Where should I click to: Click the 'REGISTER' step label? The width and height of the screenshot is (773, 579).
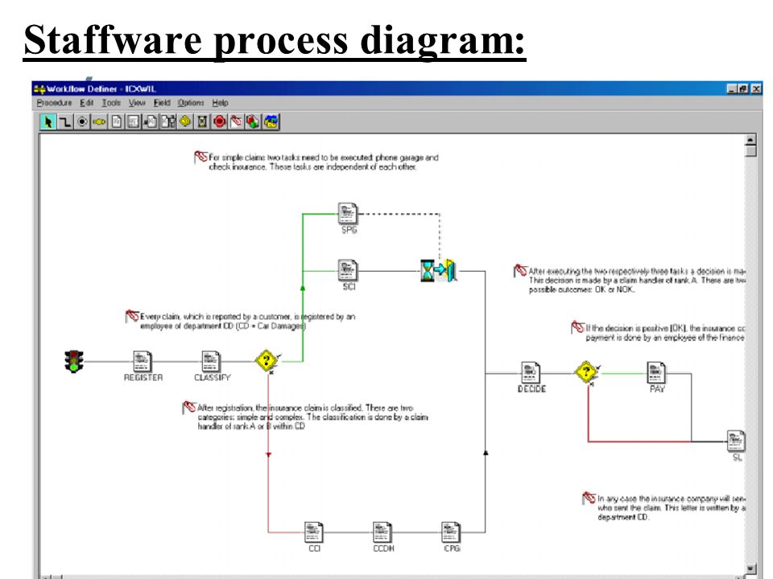pyautogui.click(x=143, y=378)
